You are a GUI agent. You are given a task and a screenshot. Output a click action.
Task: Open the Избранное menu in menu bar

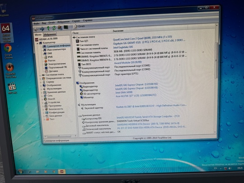point(63,22)
